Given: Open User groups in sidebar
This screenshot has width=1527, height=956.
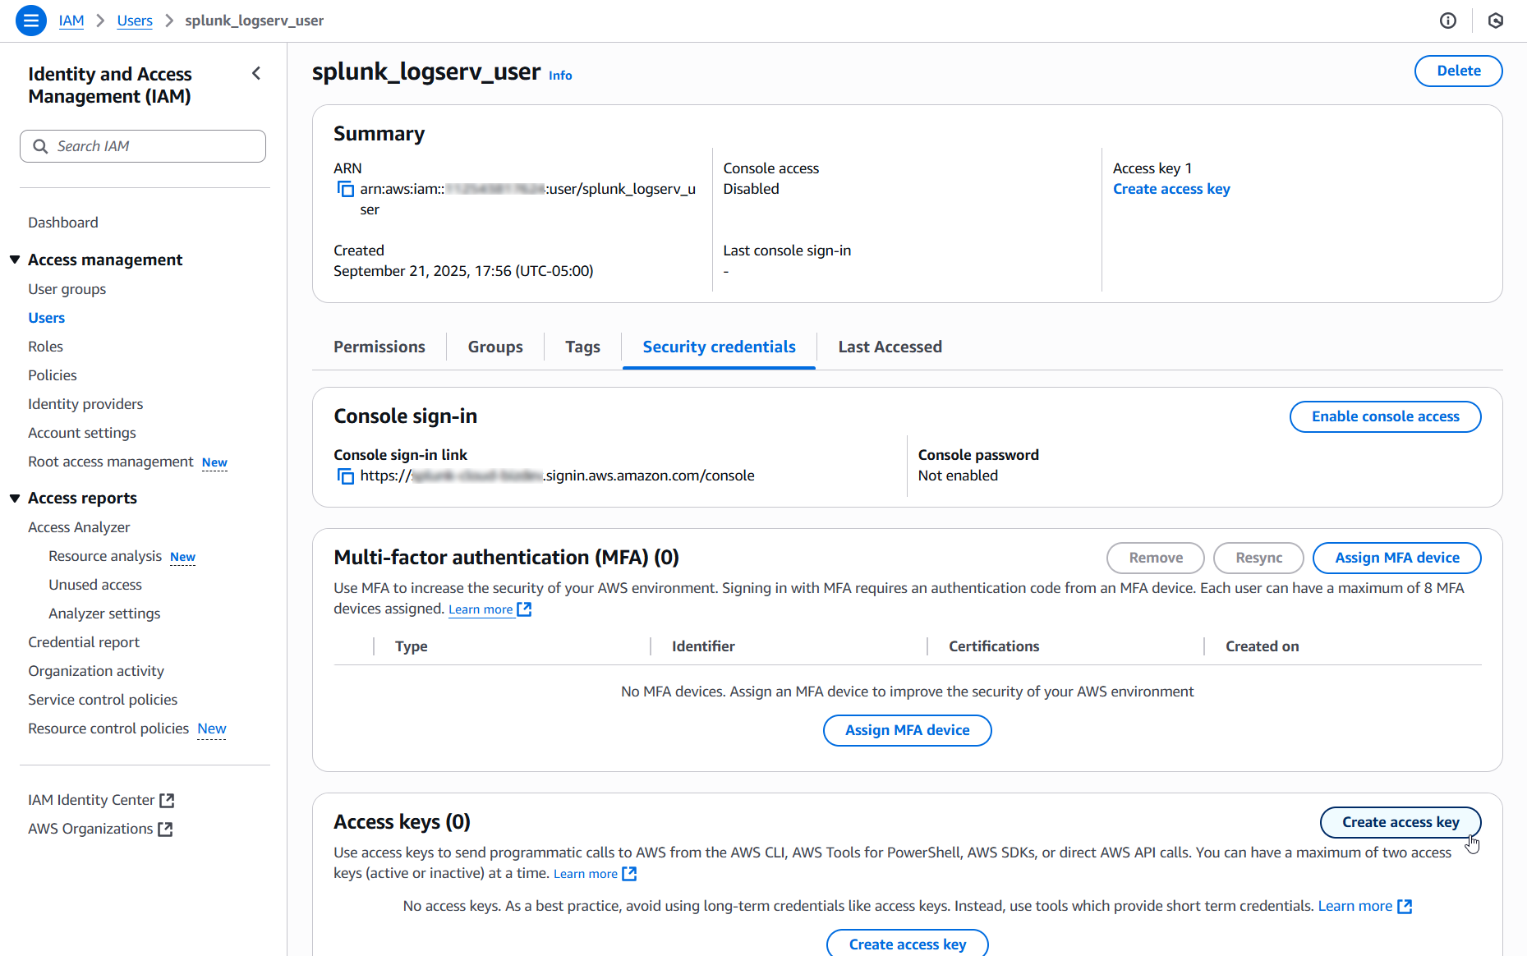Looking at the screenshot, I should click(67, 289).
